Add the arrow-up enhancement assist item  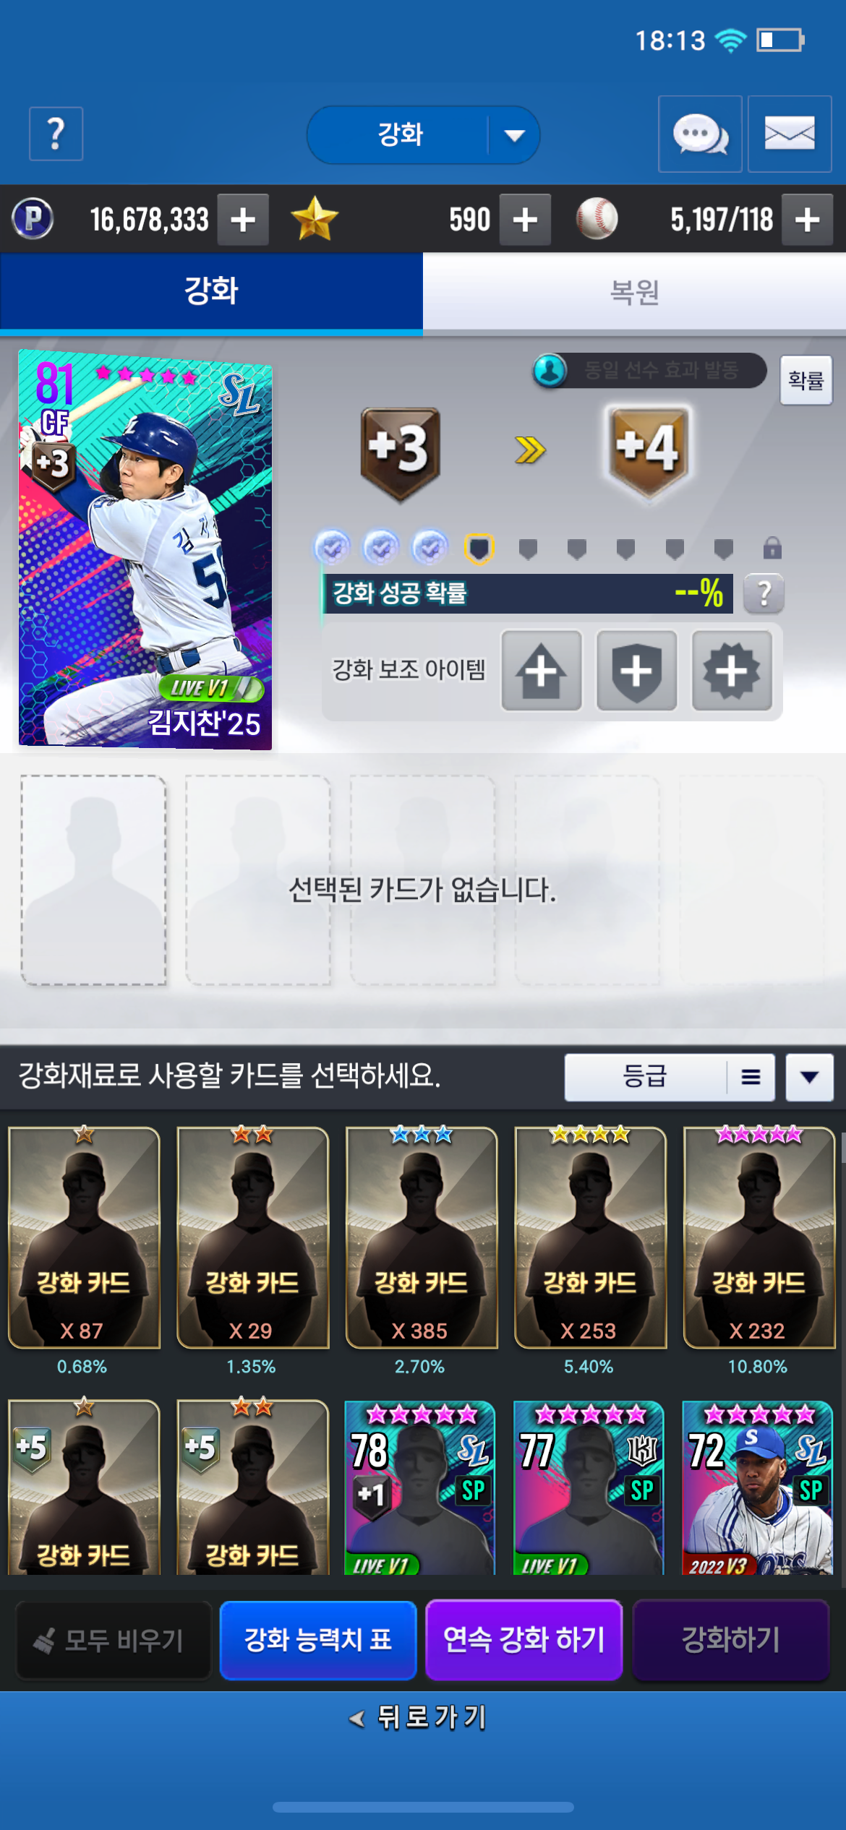[542, 671]
